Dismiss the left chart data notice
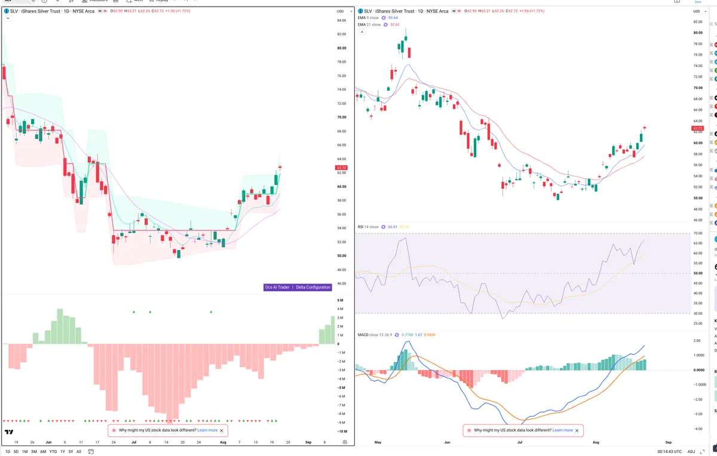 coord(222,430)
